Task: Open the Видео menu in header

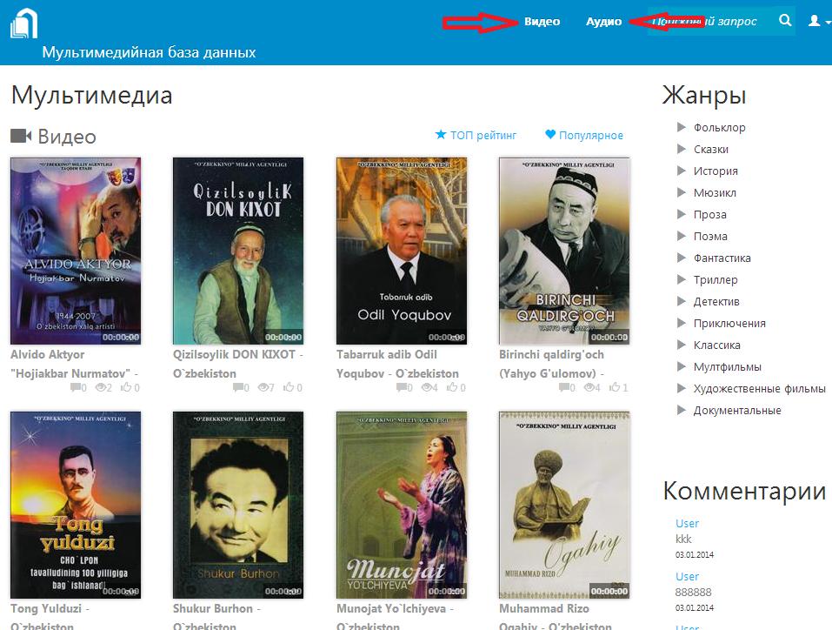Action: (x=542, y=22)
